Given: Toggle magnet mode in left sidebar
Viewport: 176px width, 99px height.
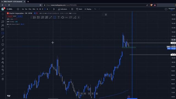Looking at the screenshot, I should (x=3, y=59).
